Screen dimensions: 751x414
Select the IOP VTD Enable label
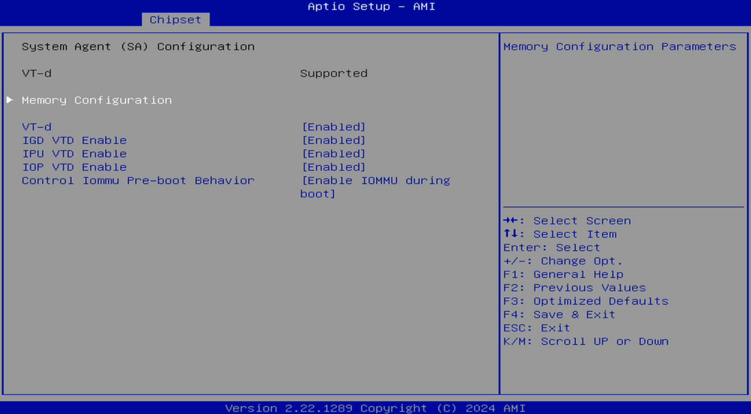[x=74, y=167]
